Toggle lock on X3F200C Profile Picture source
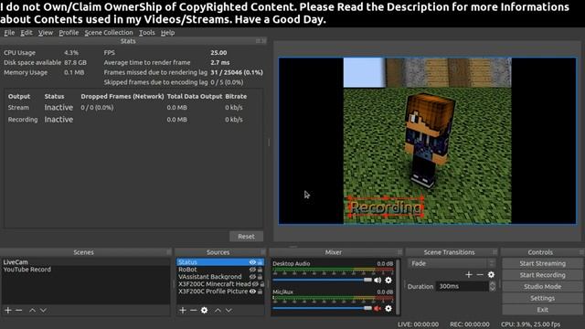 tap(260, 292)
